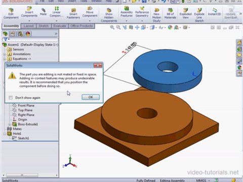Open the PropertyManager tab icon
243x182 pixels.
tap(13, 34)
